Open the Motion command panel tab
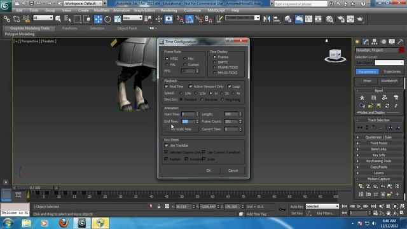This screenshot has width=407, height=229. [x=383, y=41]
